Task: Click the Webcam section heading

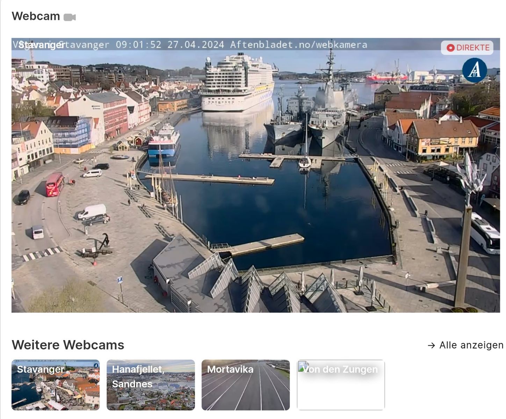Action: point(36,16)
